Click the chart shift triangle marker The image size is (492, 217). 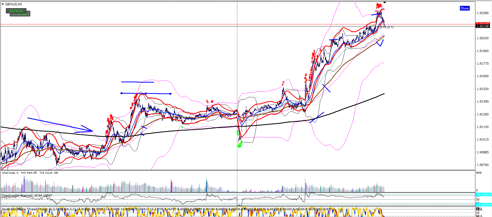pos(385,3)
